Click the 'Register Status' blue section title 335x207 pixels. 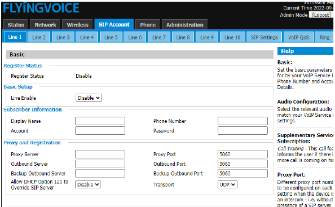pos(23,65)
